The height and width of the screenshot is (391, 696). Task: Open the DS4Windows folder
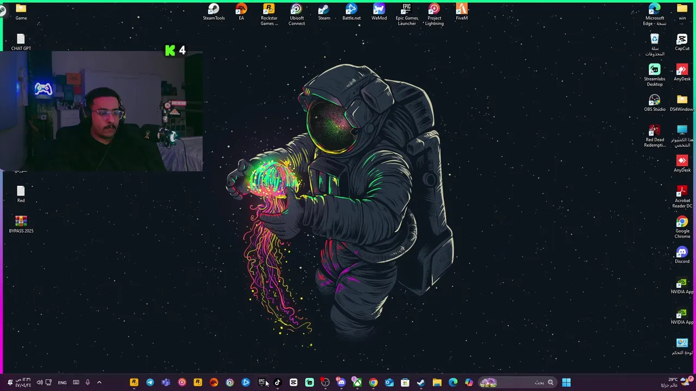point(682,103)
